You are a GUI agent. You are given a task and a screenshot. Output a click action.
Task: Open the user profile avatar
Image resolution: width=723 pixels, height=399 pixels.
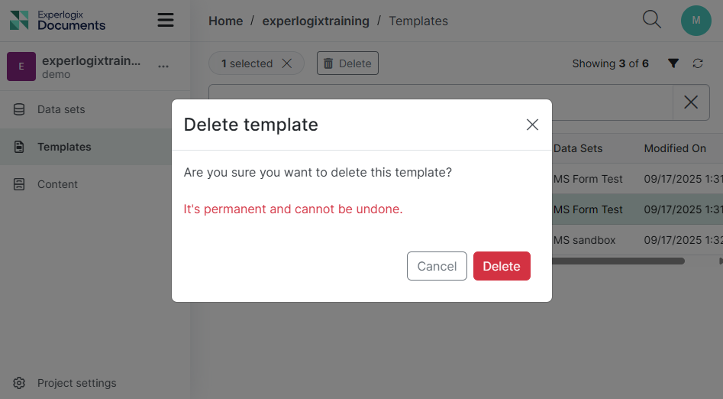[x=696, y=21]
